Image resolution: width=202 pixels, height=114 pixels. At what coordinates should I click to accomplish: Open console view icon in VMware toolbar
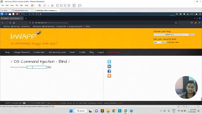coord(74,5)
